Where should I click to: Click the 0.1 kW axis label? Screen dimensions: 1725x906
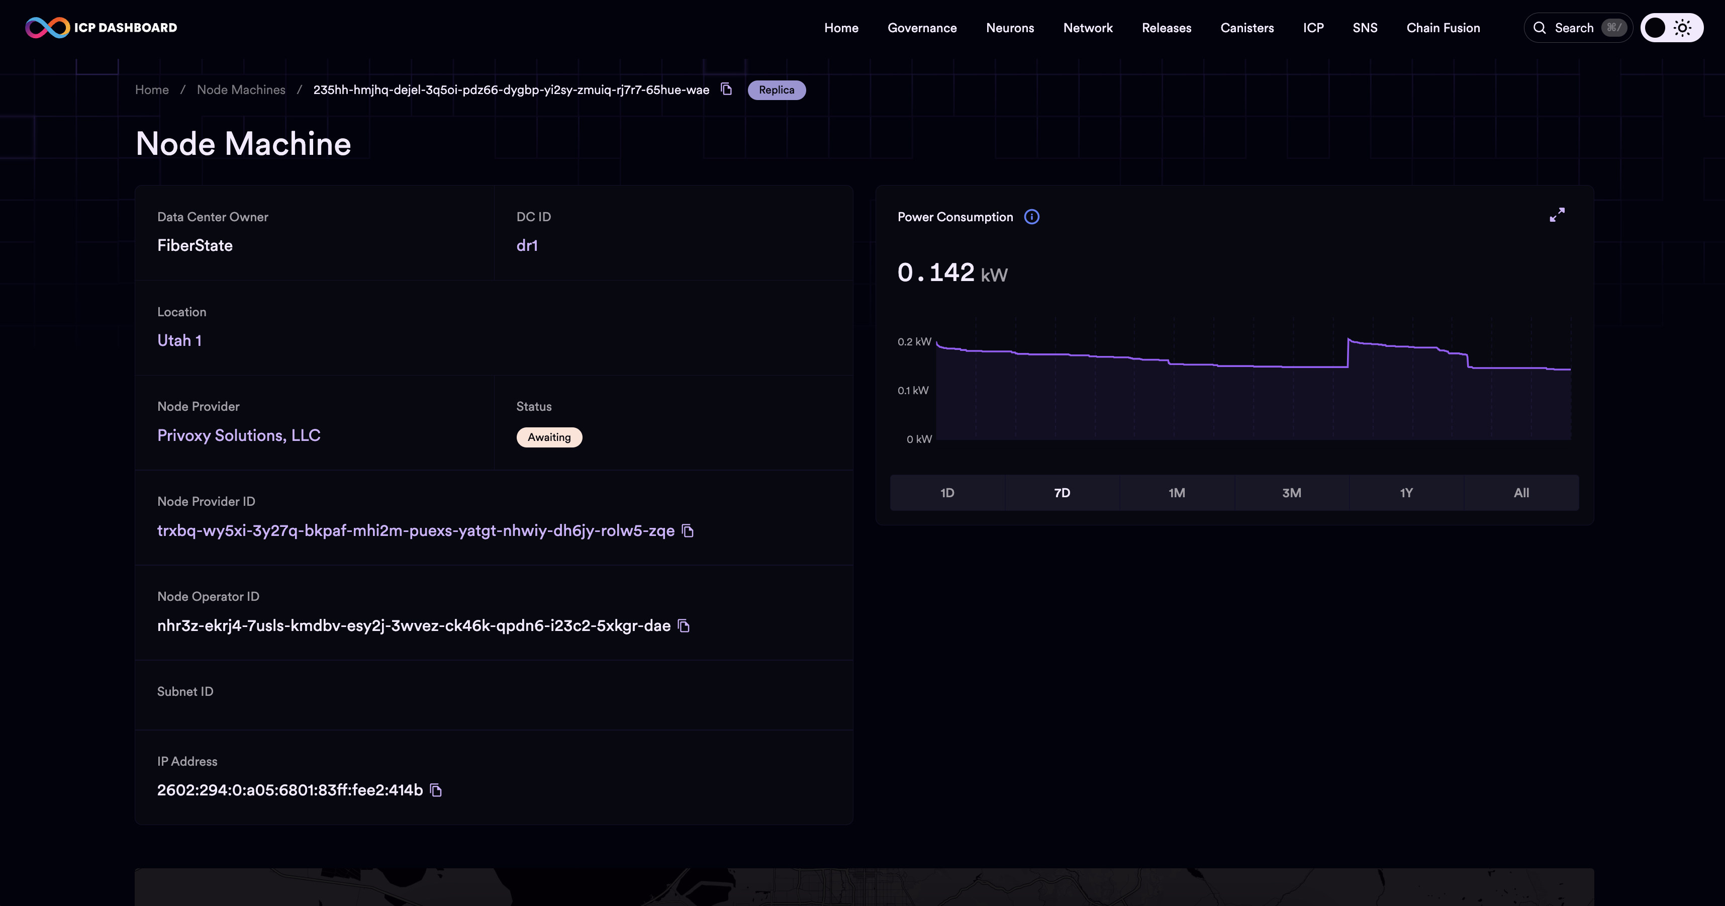coord(913,391)
